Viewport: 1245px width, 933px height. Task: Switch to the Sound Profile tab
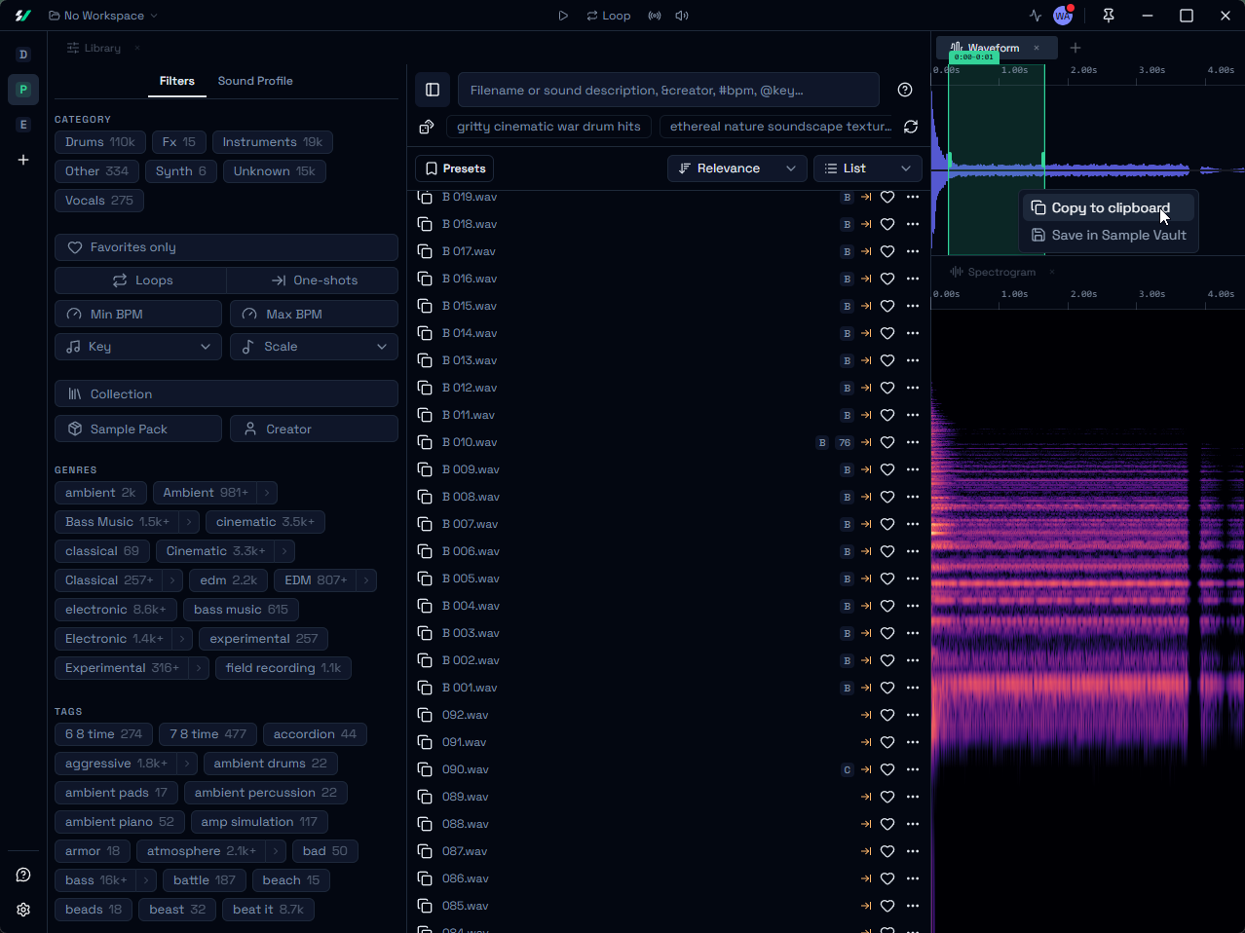click(x=255, y=81)
